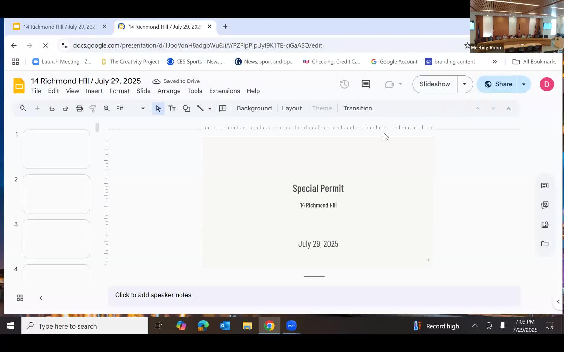Screen dimensions: 564x352
Task: Click the Windows search box
Action: click(85, 326)
